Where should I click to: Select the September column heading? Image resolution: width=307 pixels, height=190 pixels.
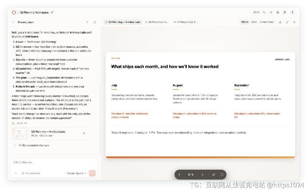(x=242, y=85)
